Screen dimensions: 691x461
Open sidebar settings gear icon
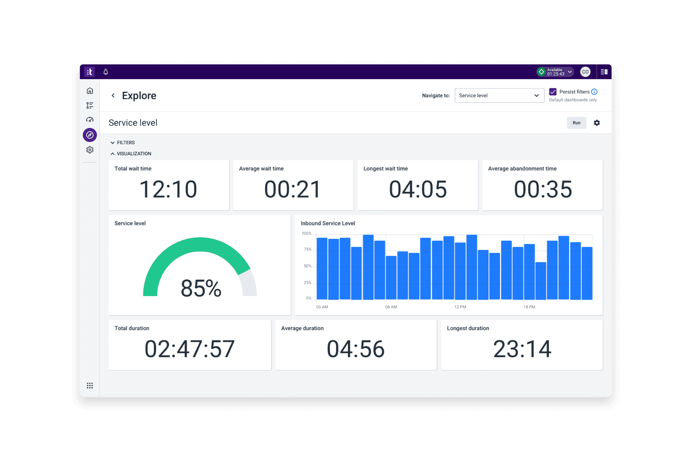coord(90,149)
